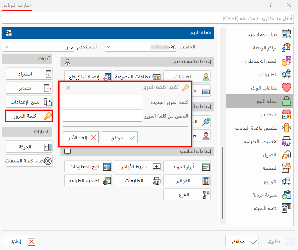
Task: Open the backup (النسخ الاحتياطي) section icon
Action: coord(287,61)
